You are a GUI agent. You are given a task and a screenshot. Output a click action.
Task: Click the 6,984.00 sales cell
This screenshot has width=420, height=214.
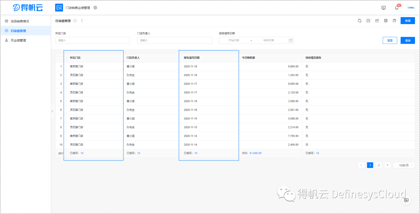[x=293, y=66]
